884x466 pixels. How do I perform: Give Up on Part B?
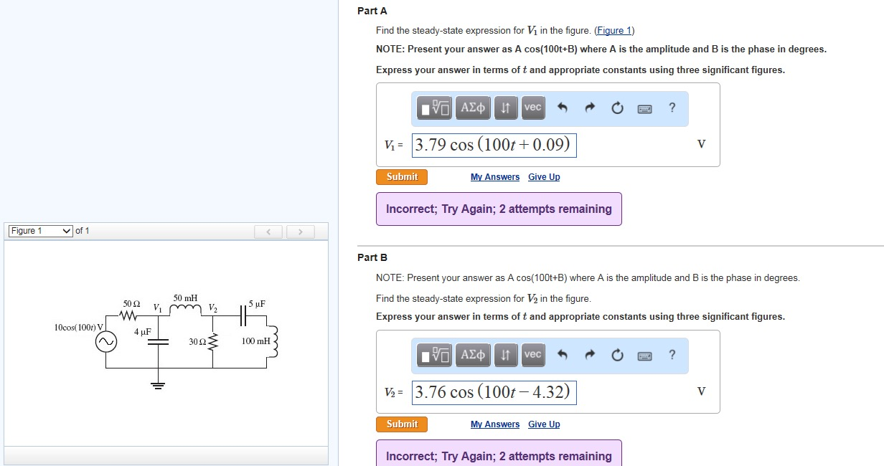[x=544, y=424]
